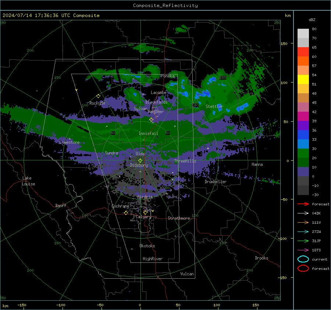Click the Ponoka city label
This screenshot has height=310, width=331.
coord(168,76)
